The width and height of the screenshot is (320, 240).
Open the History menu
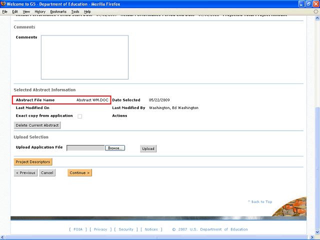[x=40, y=11]
